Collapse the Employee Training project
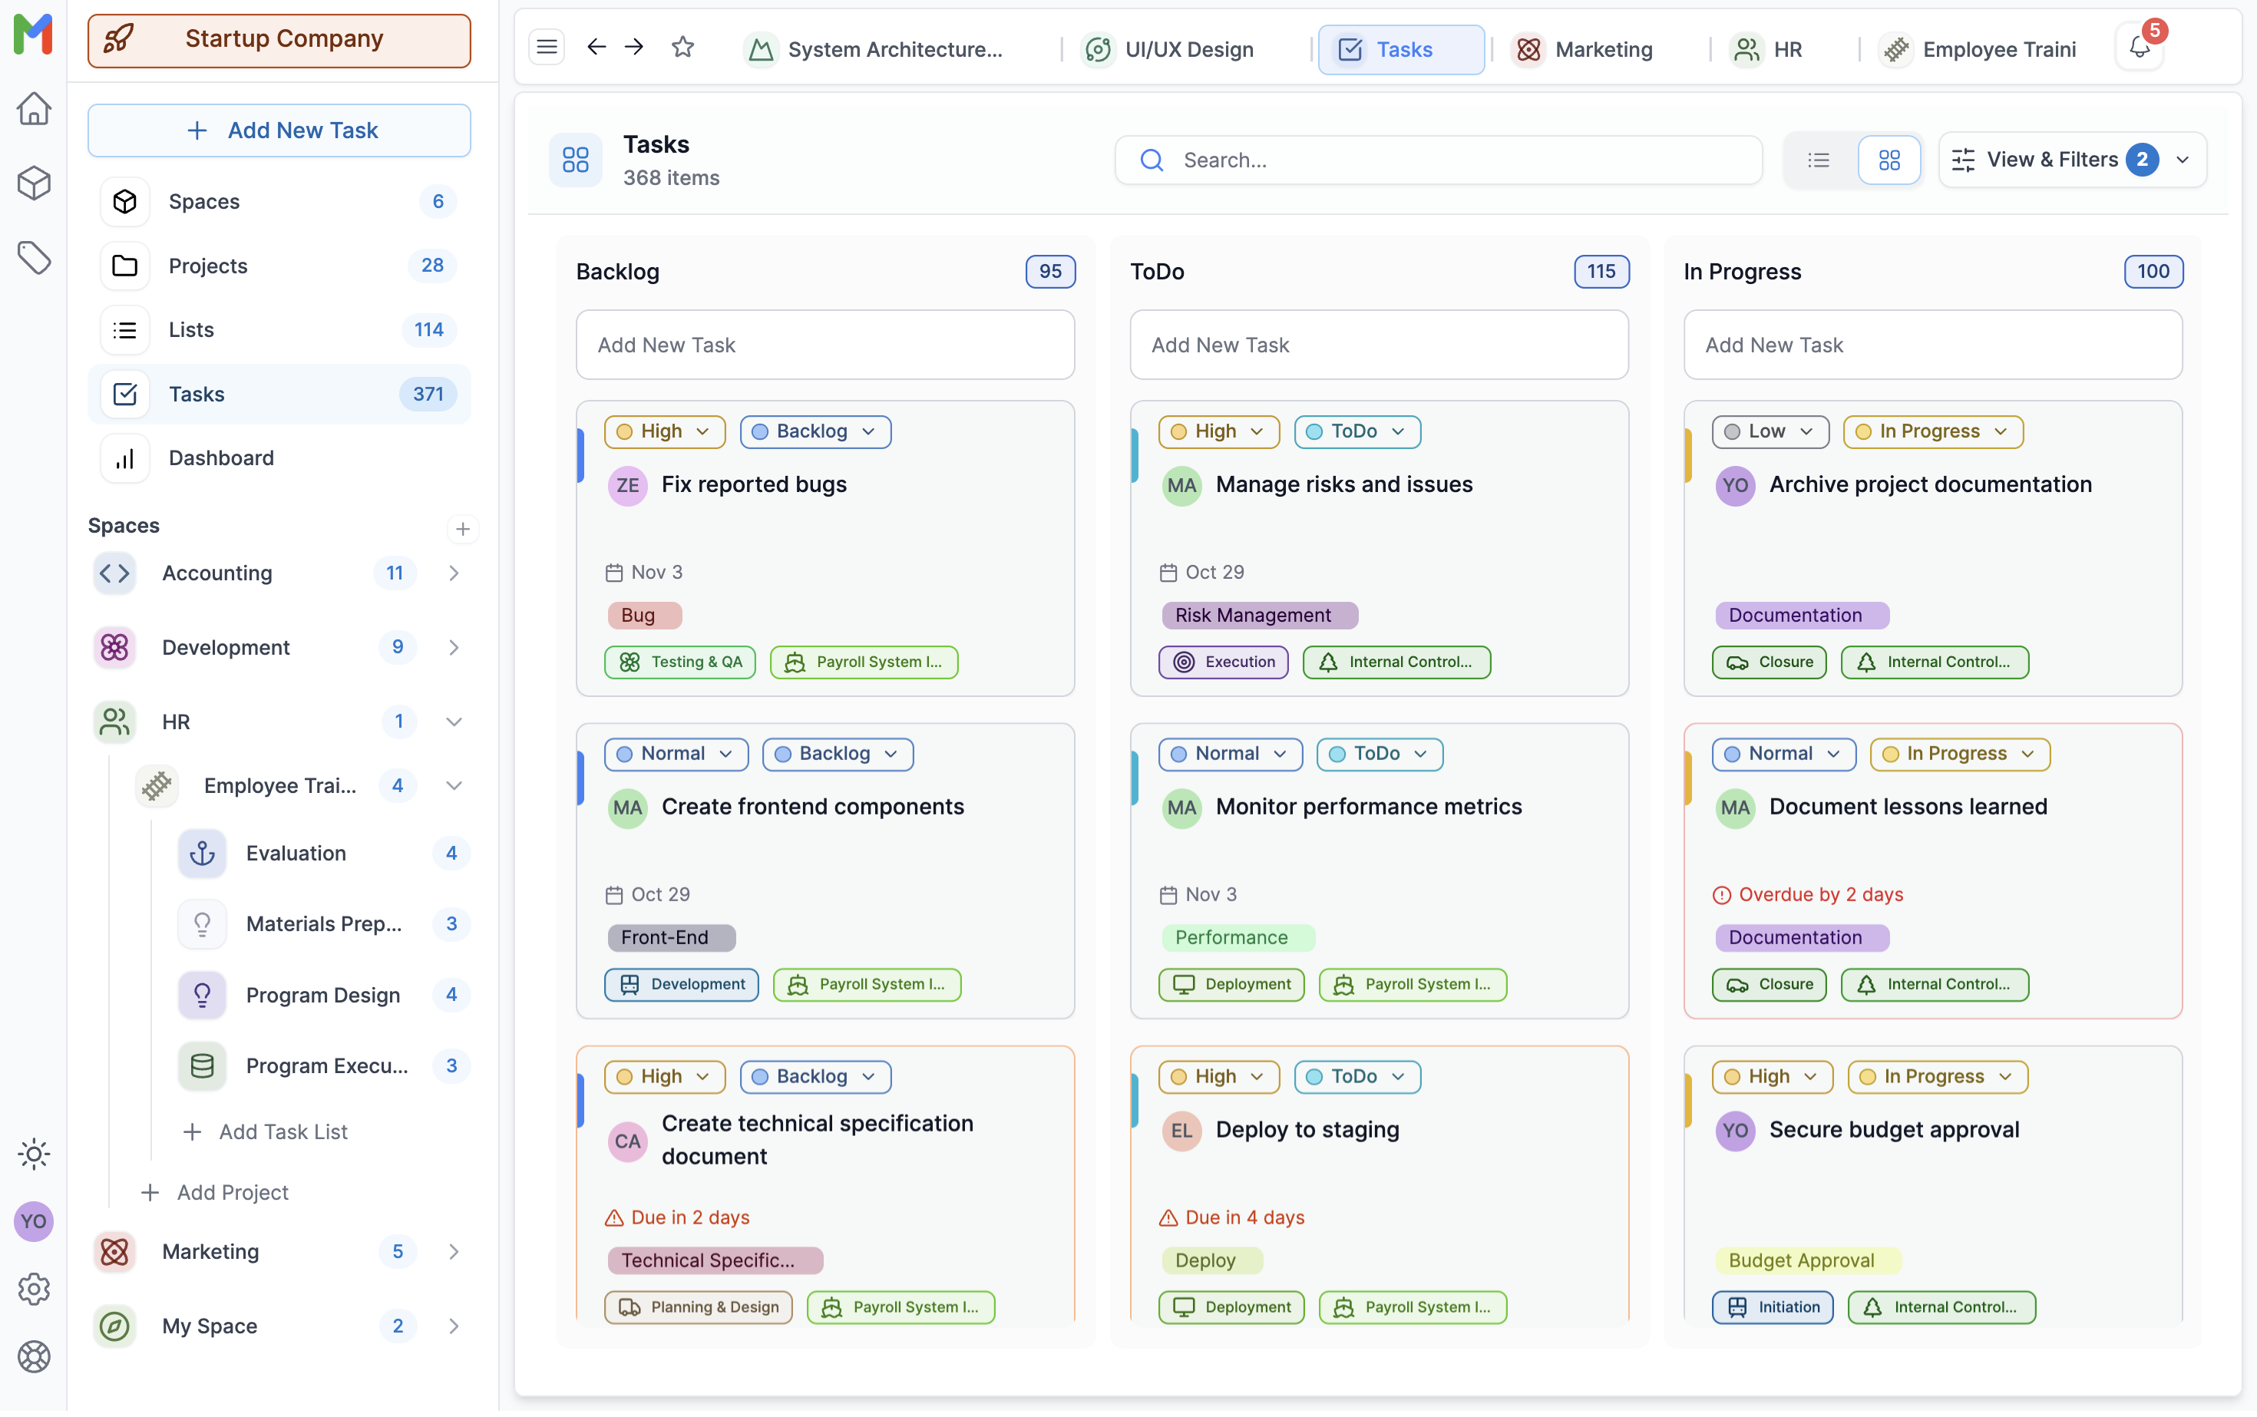This screenshot has width=2257, height=1417. 454,785
